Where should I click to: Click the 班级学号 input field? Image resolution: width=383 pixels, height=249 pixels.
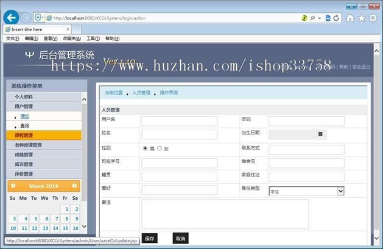point(179,163)
